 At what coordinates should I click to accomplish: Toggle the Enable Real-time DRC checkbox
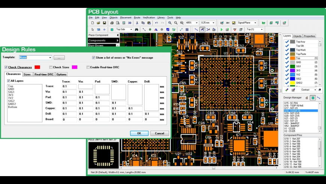[88, 67]
